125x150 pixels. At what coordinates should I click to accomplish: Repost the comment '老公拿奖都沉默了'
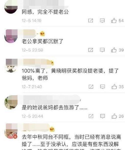(90, 50)
